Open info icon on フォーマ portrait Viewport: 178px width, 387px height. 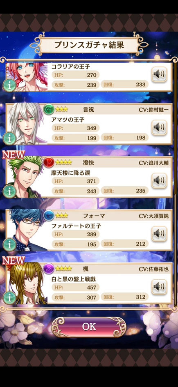9,244
